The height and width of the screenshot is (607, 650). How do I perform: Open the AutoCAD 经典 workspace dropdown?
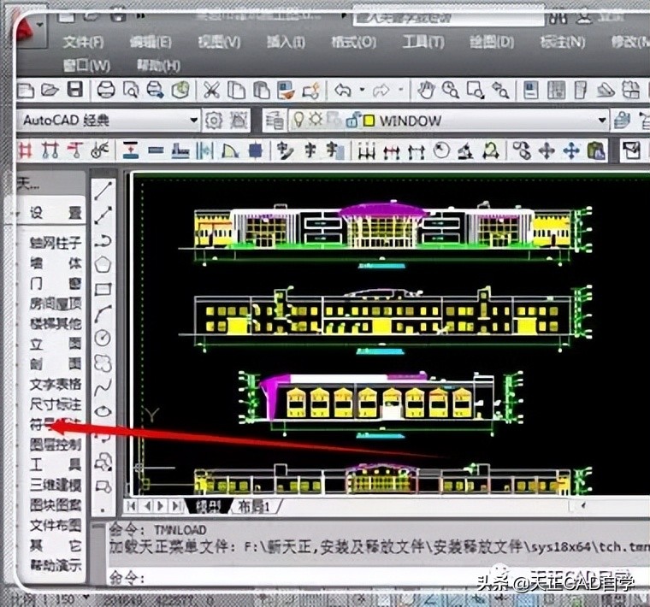(193, 121)
